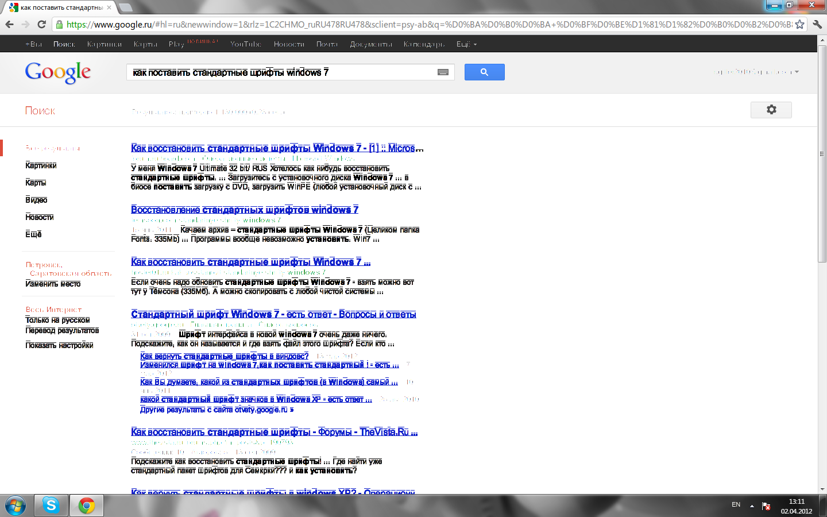Open result 'Восстановление стандартных шрифтов windows 7'
Screen dimensions: 827x517
tap(245, 210)
